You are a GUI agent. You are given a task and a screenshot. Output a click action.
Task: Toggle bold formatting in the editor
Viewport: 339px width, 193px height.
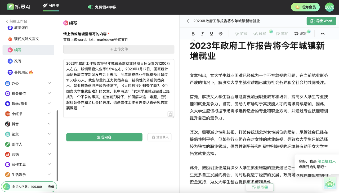(x=193, y=34)
